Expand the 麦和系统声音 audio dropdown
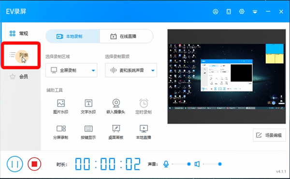Image resolution: width=290 pixels, height=179 pixels. click(x=131, y=70)
